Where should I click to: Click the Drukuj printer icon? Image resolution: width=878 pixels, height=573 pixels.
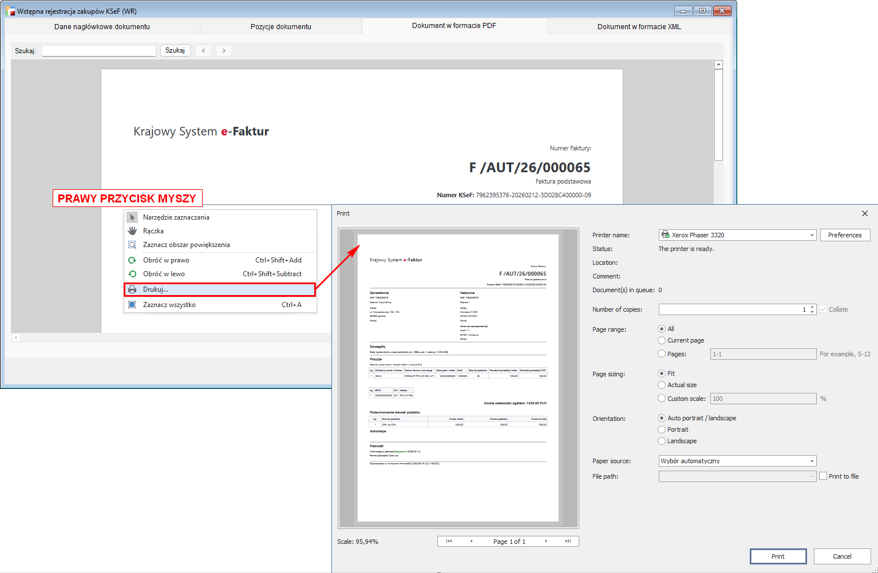pyautogui.click(x=132, y=289)
